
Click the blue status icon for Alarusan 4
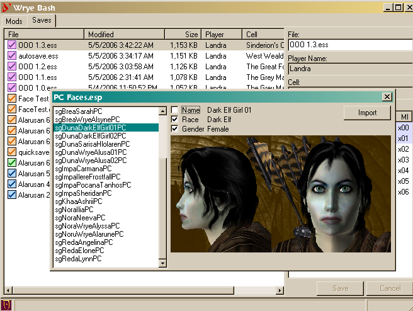[11, 184]
